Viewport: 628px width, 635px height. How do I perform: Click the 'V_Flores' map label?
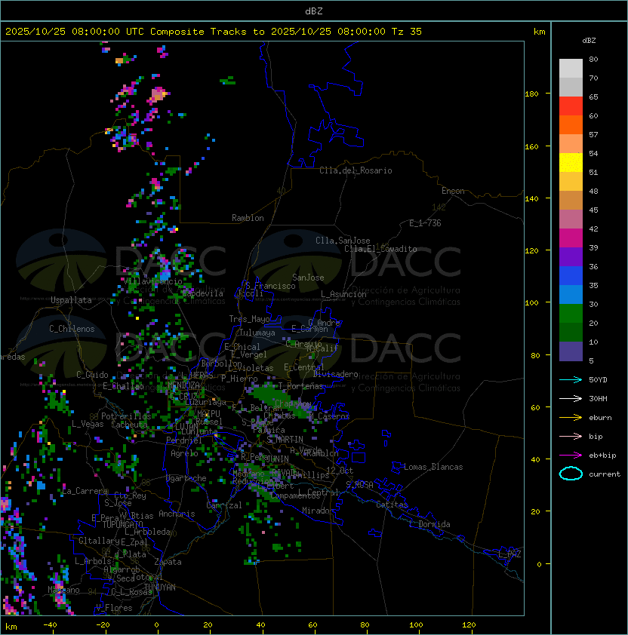[x=114, y=608]
